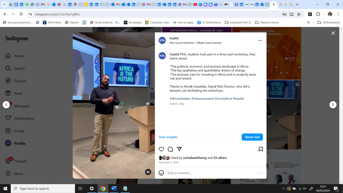343x193 pixels.
Task: Open the View insights link
Action: point(168,137)
